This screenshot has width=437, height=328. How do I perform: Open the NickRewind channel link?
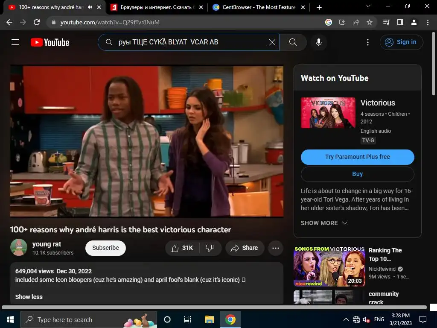pos(382,269)
